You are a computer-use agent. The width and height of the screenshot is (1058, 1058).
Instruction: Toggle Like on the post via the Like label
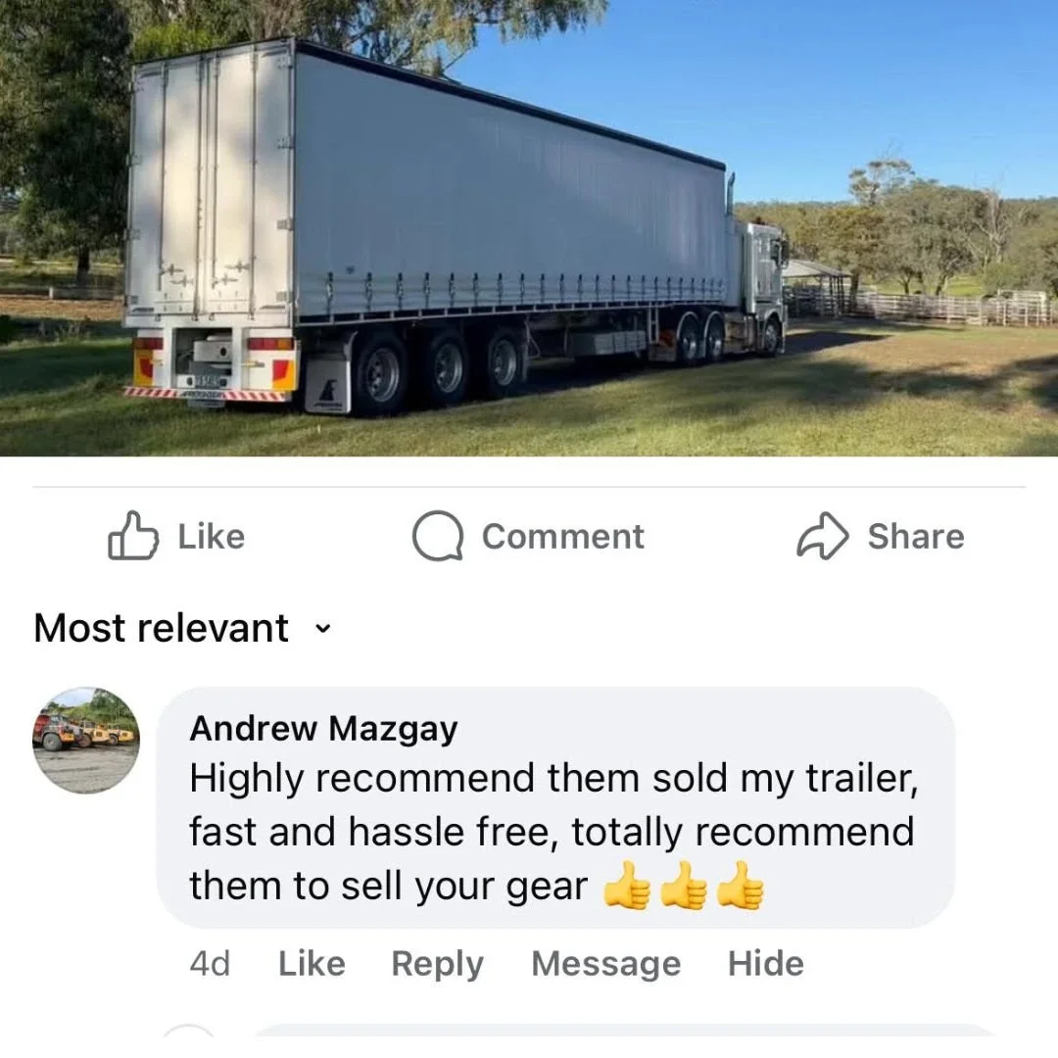coord(212,537)
